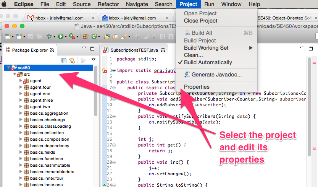The height and width of the screenshot is (187, 318).
Task: Expand the agent.four package node
Action: tap(21, 87)
